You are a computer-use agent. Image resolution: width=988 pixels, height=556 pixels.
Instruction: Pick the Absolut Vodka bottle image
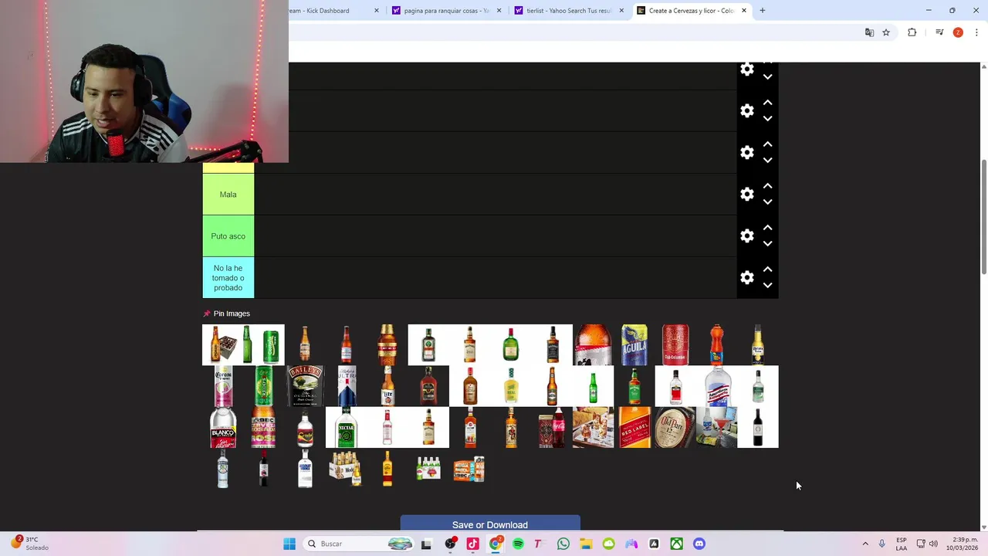pos(305,470)
